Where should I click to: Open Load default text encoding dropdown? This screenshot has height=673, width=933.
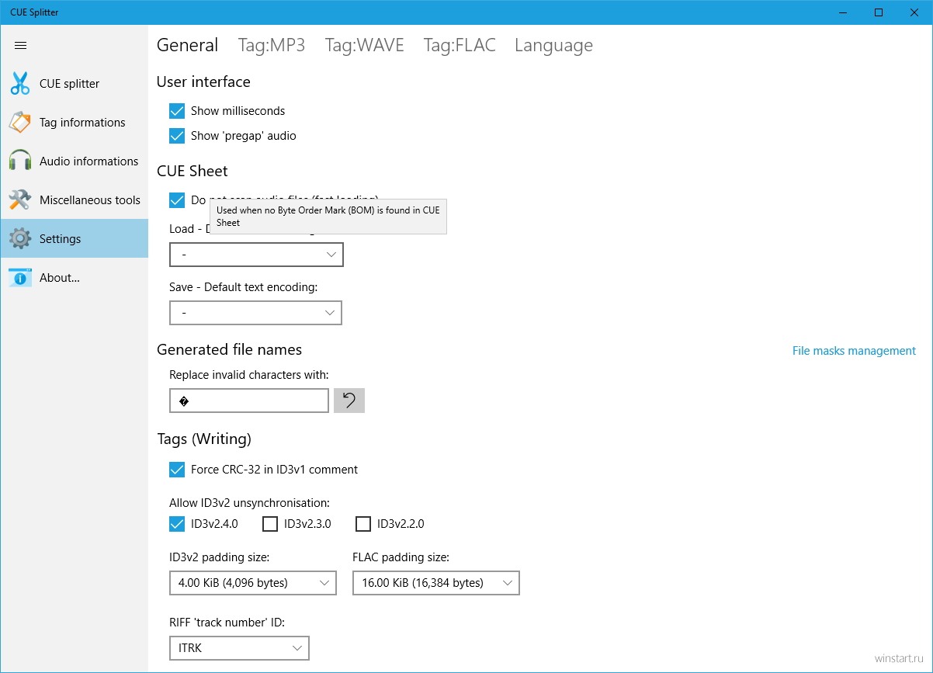point(256,255)
